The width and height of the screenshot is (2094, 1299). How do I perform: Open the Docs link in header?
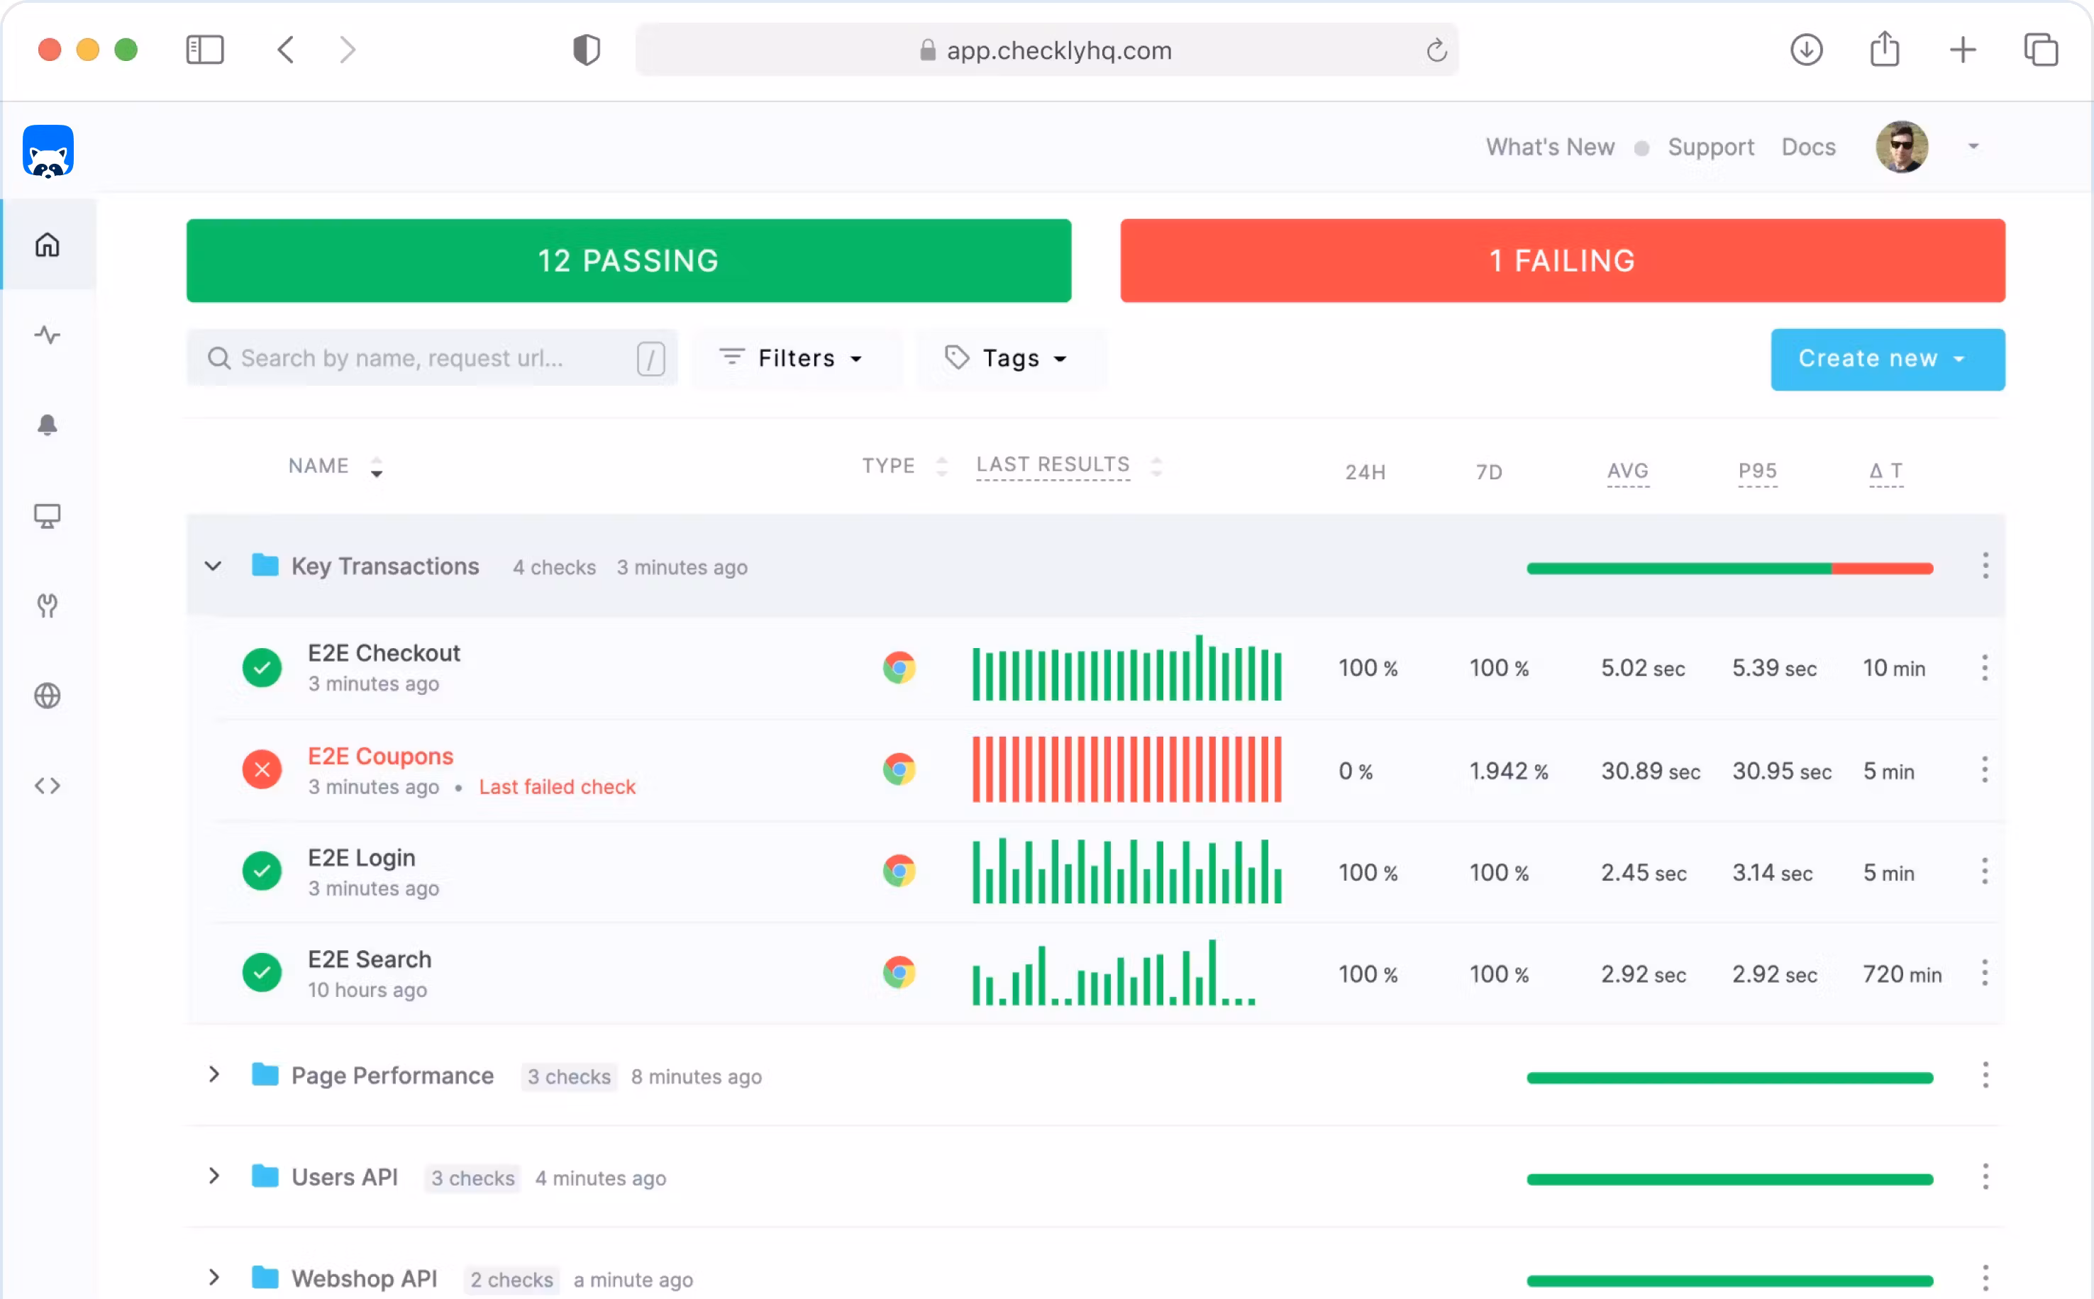[x=1808, y=147]
